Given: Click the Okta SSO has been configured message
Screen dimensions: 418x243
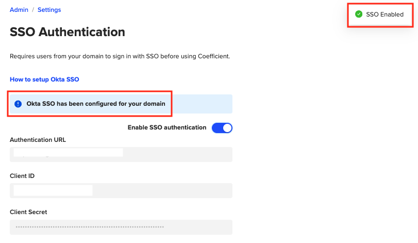Looking at the screenshot, I should [96, 104].
